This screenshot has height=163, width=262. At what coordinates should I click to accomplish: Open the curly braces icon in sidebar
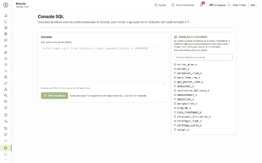click(5, 154)
